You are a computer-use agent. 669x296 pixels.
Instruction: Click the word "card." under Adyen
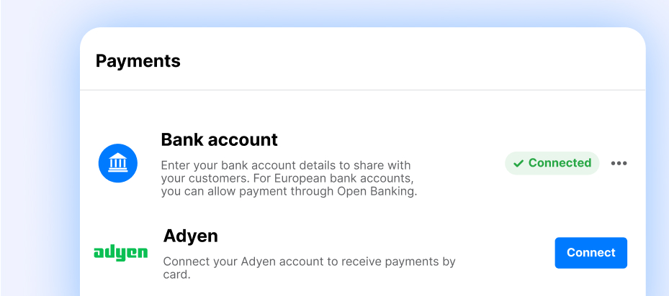click(176, 274)
